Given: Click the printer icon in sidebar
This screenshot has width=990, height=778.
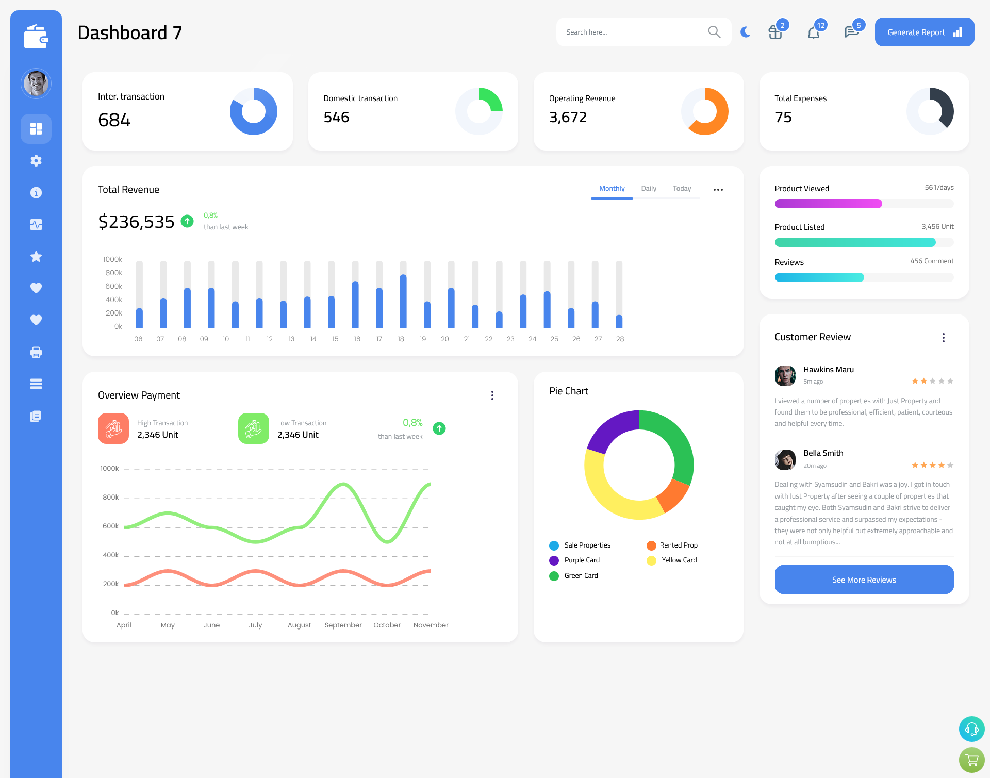Looking at the screenshot, I should click(x=36, y=352).
